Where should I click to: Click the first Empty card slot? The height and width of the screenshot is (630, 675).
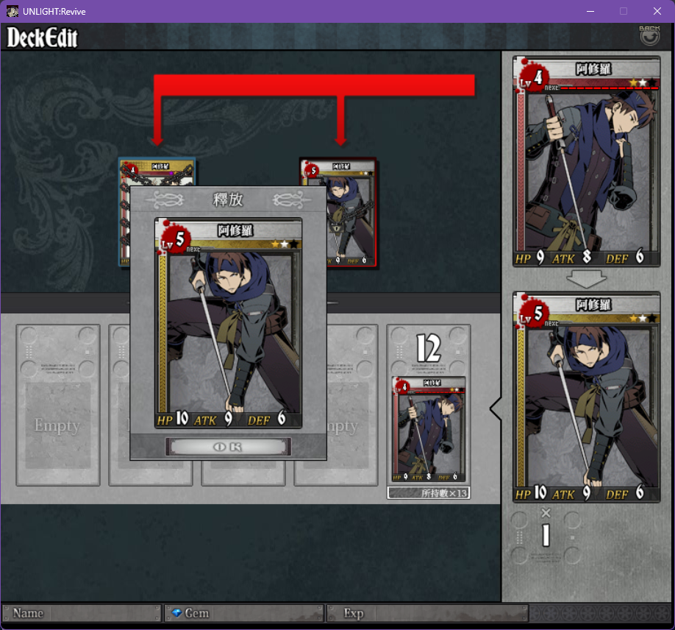(58, 405)
